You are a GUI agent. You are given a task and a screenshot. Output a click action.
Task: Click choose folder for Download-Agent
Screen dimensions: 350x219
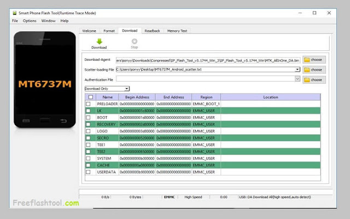[x=314, y=60]
